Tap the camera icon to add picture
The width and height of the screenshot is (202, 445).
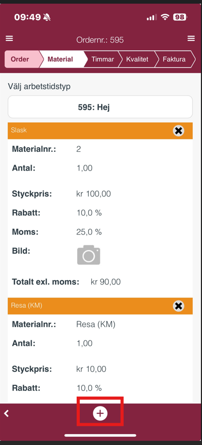89,255
